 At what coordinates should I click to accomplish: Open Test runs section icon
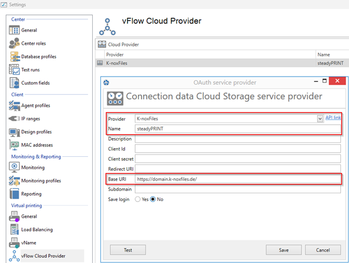[14, 70]
